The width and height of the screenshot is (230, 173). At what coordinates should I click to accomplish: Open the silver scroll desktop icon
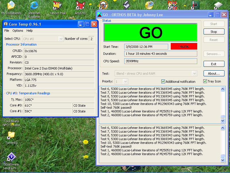coord(126,5)
